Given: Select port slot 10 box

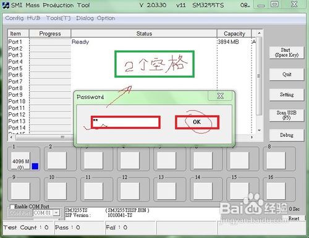Looking at the screenshot, I should [57, 191].
